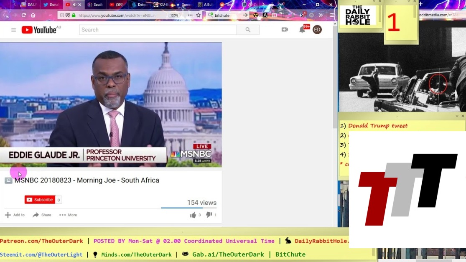Click the YouTube search input field

(x=158, y=30)
